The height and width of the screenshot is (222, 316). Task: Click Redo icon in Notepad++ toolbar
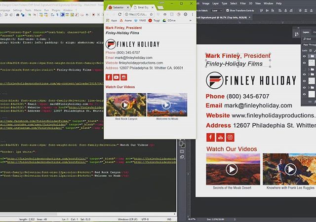click(11, 15)
